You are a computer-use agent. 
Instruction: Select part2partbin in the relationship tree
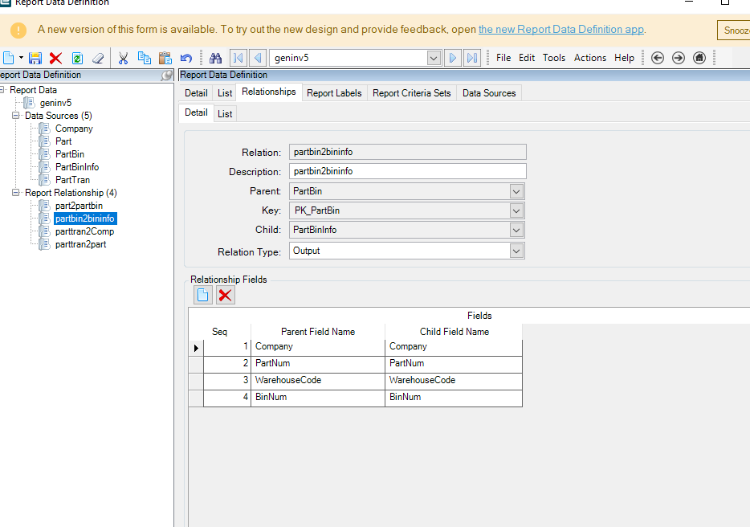click(79, 206)
